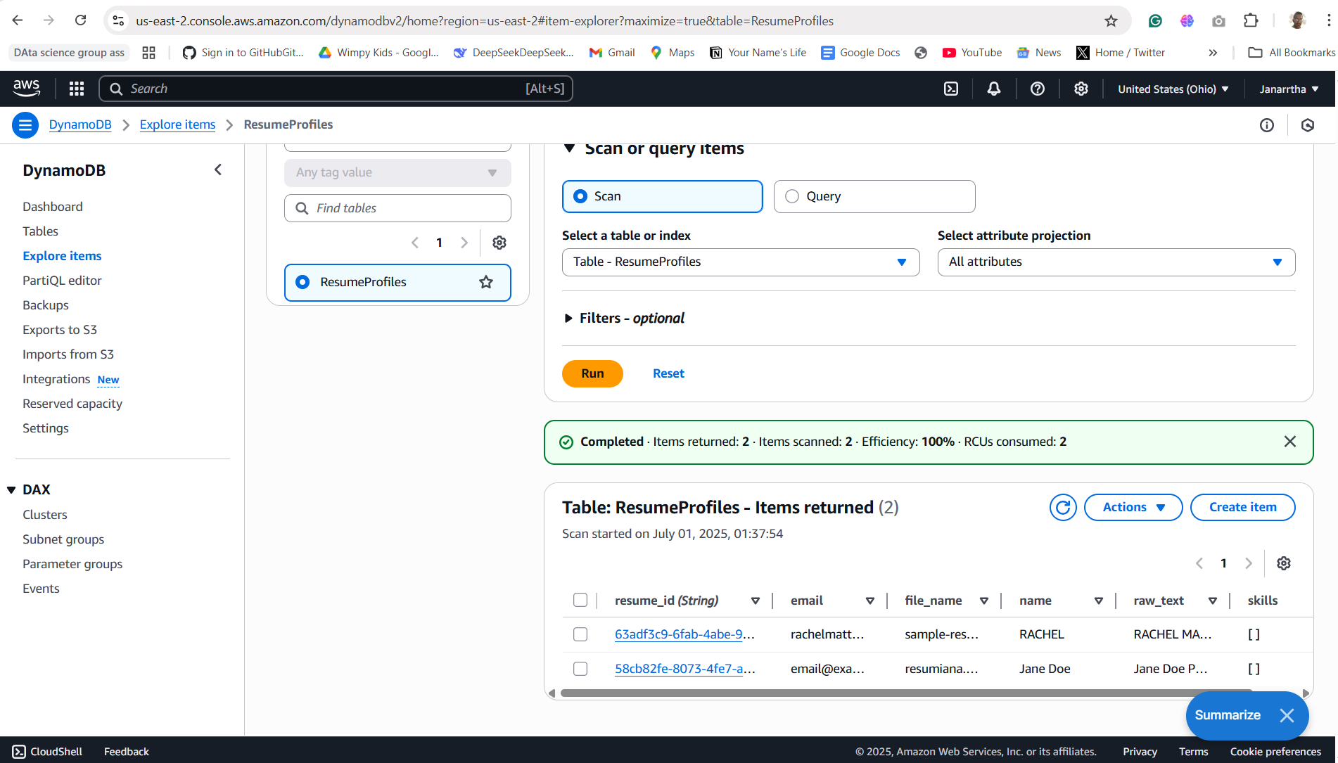Open the AWS support help icon

coord(1037,89)
